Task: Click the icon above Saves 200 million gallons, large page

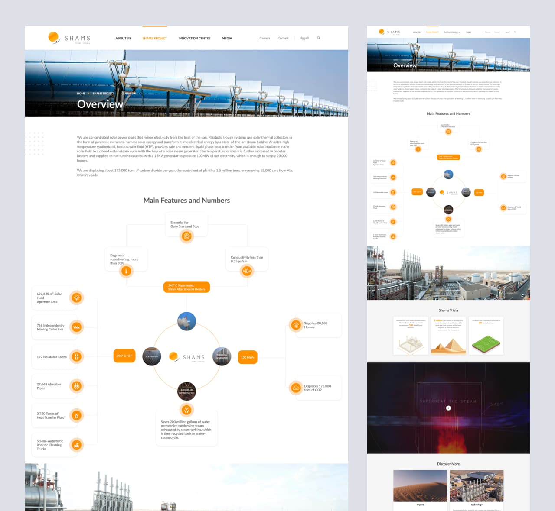Action: click(186, 410)
